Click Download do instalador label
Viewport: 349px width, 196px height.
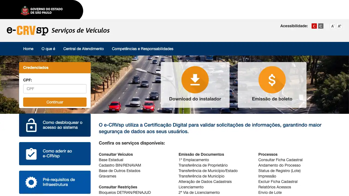click(x=195, y=99)
